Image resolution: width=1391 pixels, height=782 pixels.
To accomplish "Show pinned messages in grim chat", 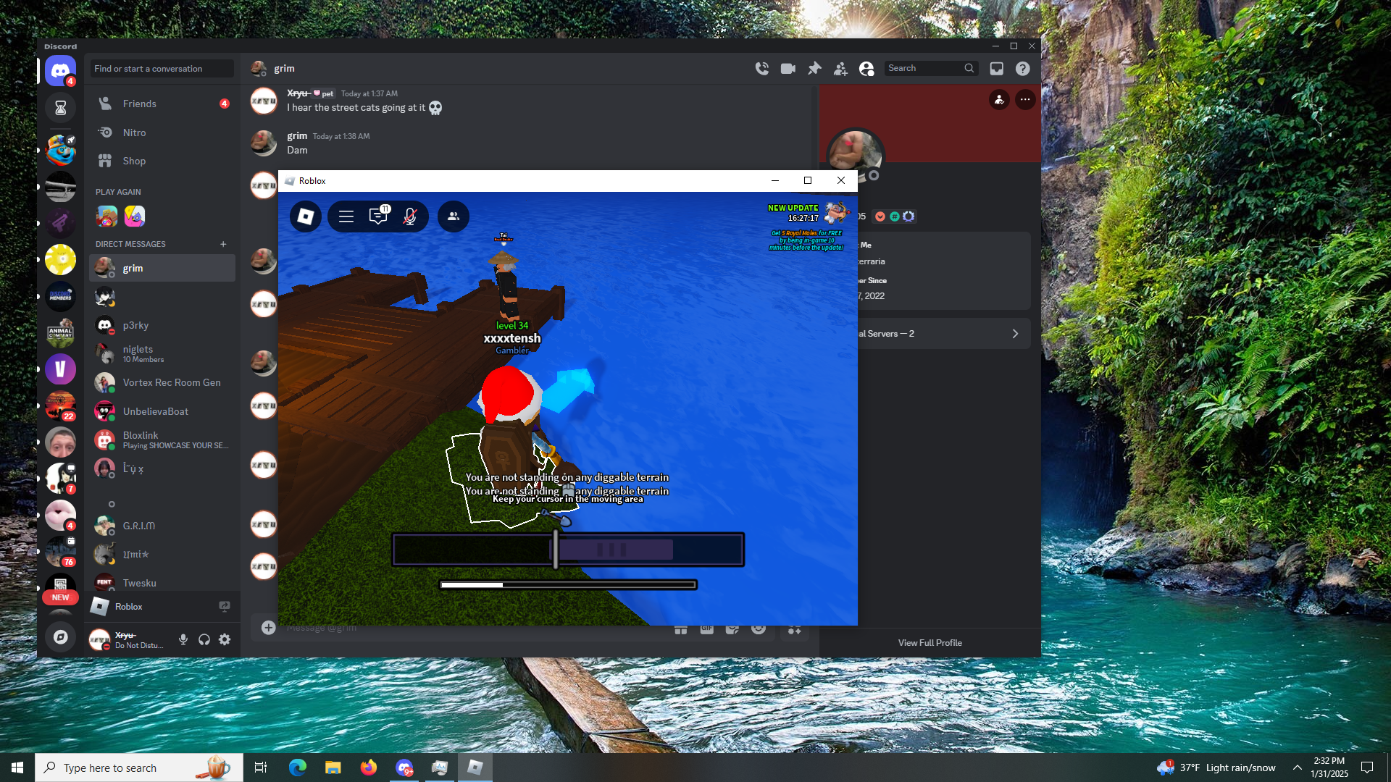I will [814, 68].
